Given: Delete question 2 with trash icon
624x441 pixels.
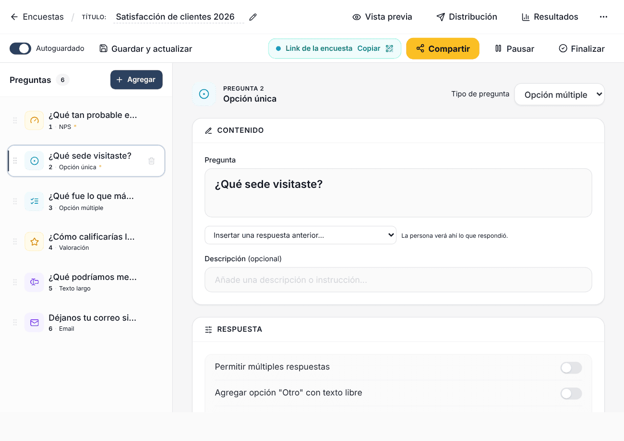Looking at the screenshot, I should (151, 161).
